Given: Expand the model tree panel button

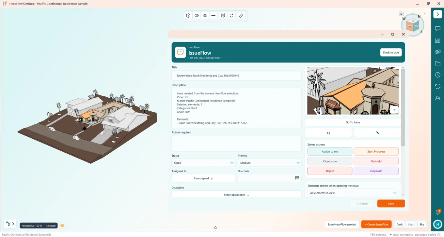Looking at the screenshot, I should pyautogui.click(x=10, y=224).
